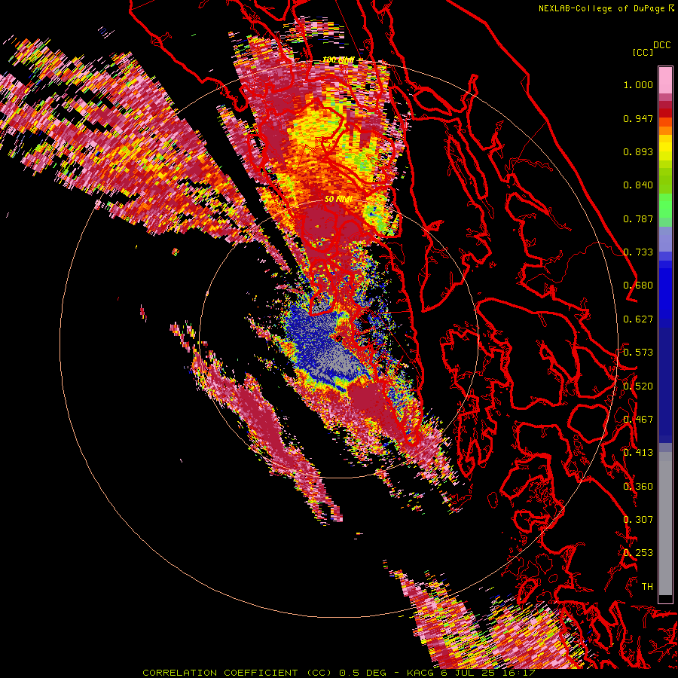
Task: Click the TH threshold label
Action: [647, 587]
